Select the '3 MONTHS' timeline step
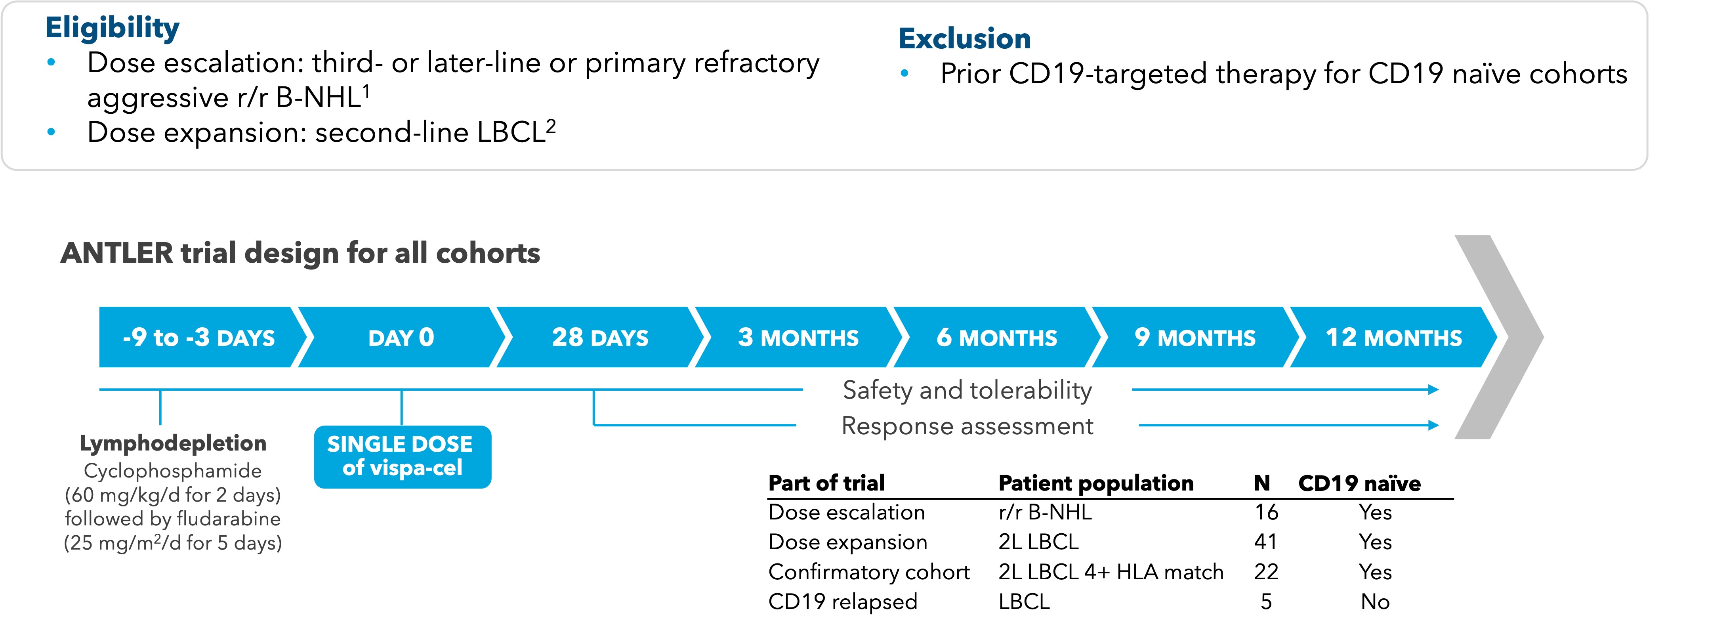Viewport: 1725px width, 630px height. (798, 338)
